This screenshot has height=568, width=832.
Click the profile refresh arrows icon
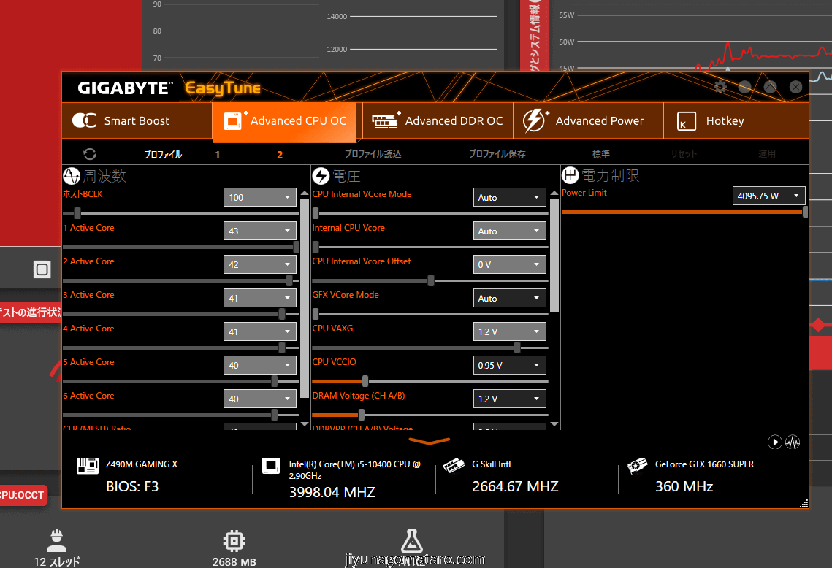(x=90, y=154)
